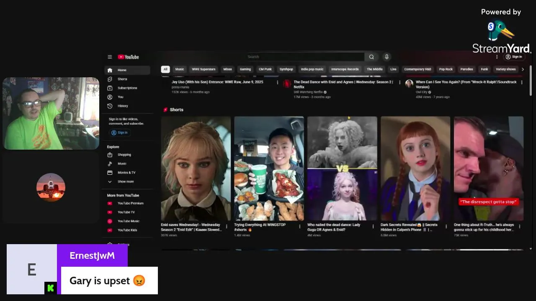Open options for Who nailed the dead dance short
The width and height of the screenshot is (536, 301).
(373, 227)
